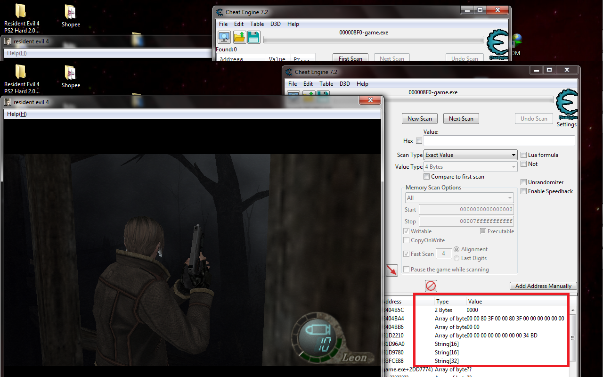
Task: Select the 2 Bytes row type cell
Action: click(443, 310)
